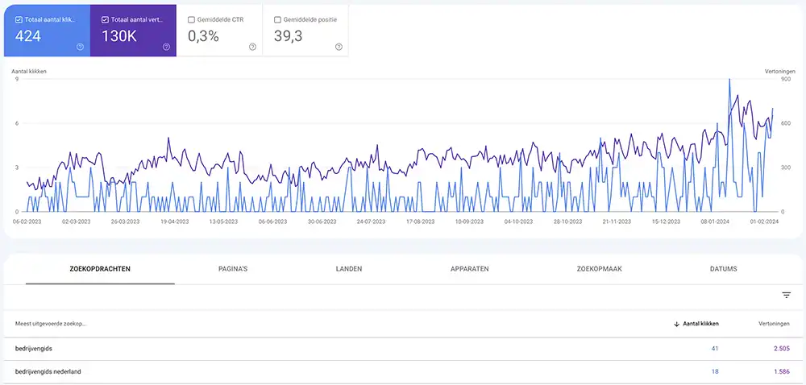Select the Datums tab

pos(723,269)
